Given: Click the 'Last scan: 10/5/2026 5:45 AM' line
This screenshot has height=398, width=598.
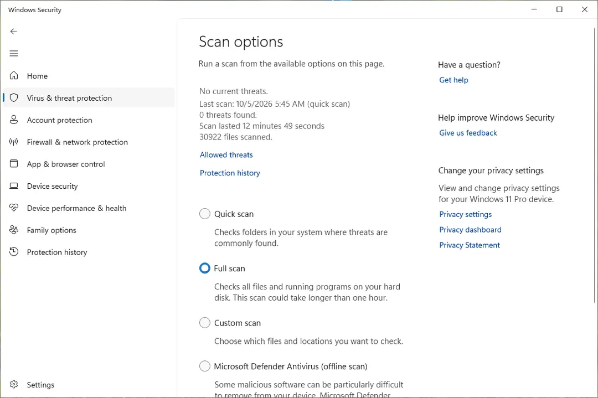Looking at the screenshot, I should pos(275,104).
